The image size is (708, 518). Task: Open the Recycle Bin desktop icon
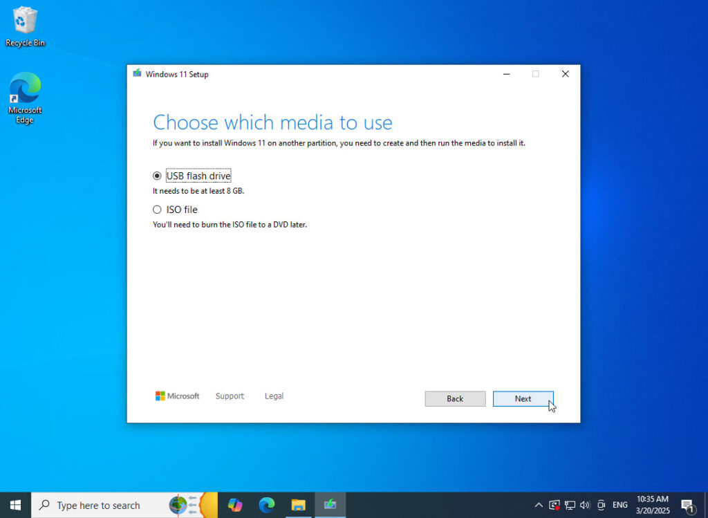(26, 27)
